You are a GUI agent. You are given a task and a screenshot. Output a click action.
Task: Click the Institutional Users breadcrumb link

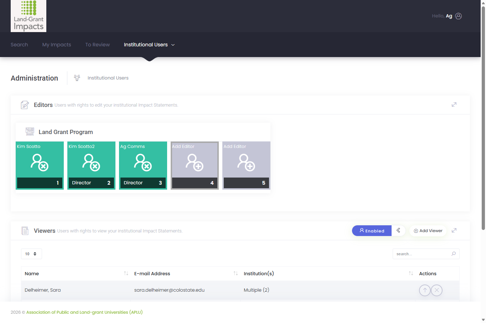(108, 78)
